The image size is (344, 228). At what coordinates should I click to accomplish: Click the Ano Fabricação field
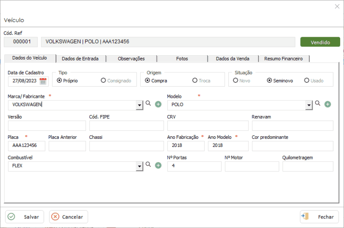click(186, 146)
